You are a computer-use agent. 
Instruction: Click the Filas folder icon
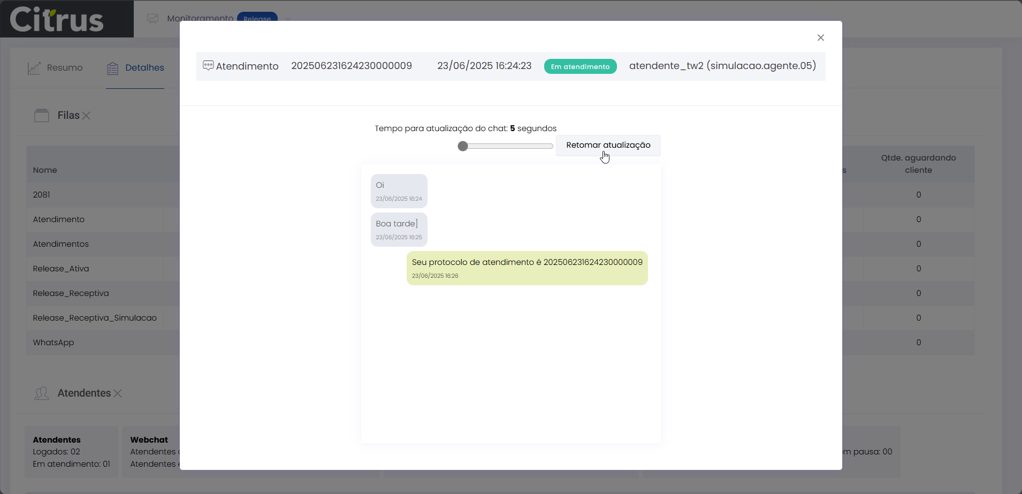[42, 116]
